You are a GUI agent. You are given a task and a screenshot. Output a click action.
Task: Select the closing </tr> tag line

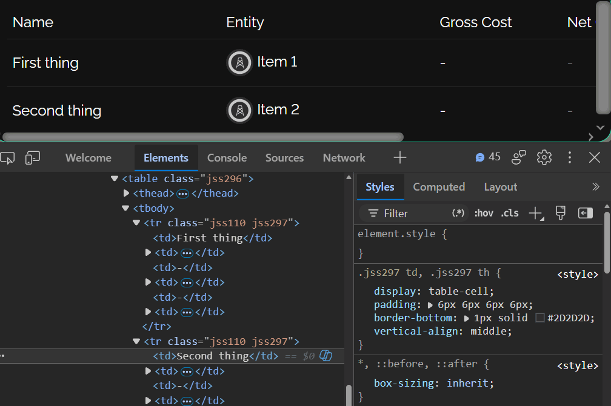(156, 326)
